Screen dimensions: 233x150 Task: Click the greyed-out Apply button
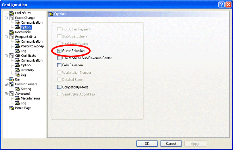(x=195, y=144)
